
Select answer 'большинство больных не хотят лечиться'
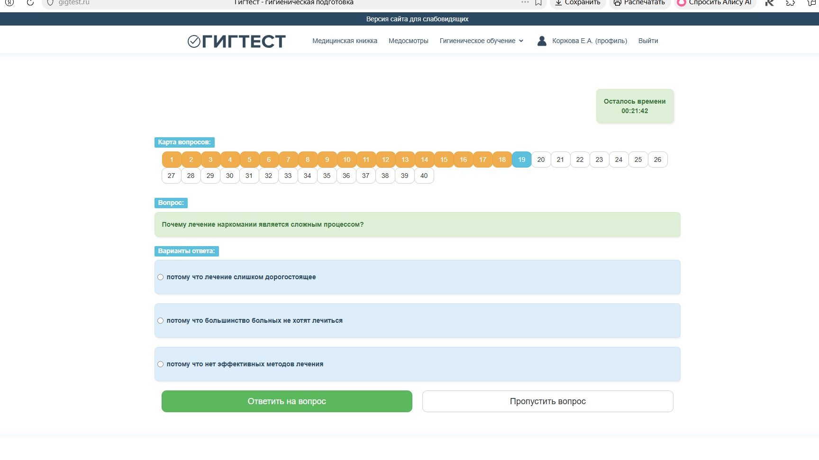(160, 321)
